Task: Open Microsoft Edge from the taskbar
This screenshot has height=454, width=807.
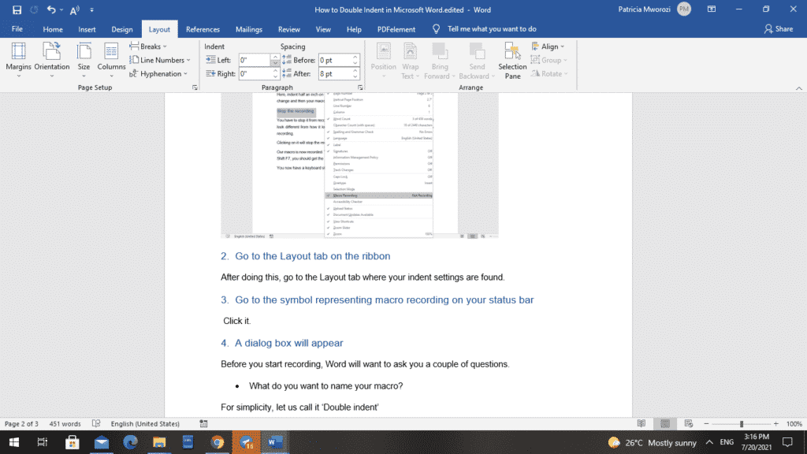Action: tap(130, 442)
